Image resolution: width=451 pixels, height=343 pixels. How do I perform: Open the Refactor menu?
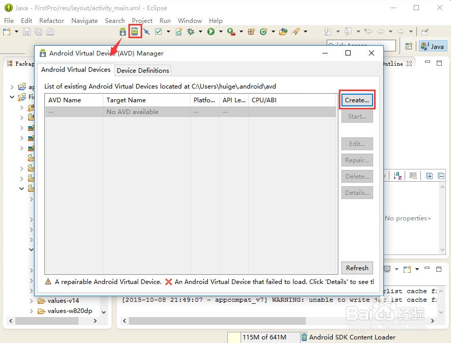point(51,21)
